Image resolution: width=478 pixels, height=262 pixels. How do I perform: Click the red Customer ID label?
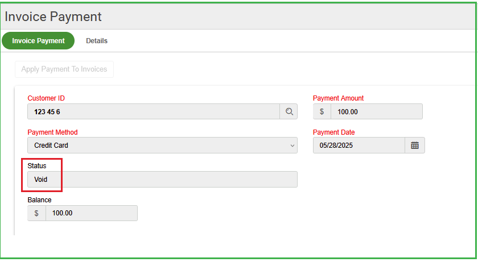[46, 98]
